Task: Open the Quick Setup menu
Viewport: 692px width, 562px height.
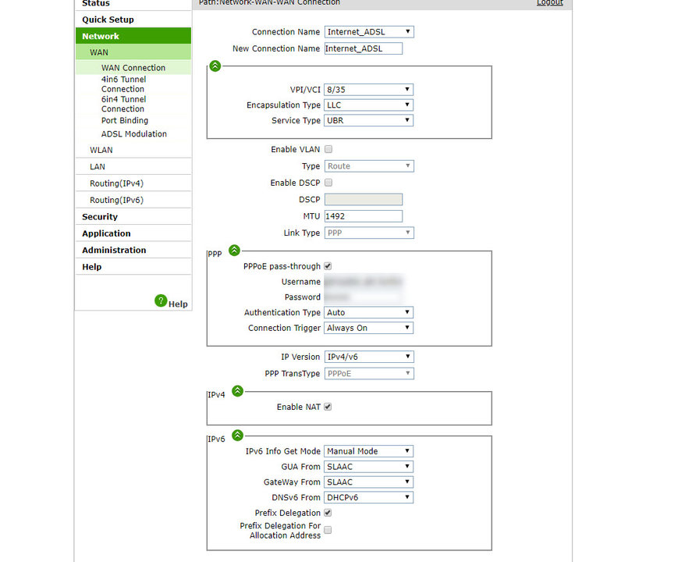Action: [x=133, y=20]
